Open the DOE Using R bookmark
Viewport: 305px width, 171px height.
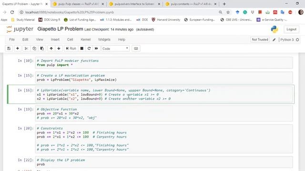[50, 20]
